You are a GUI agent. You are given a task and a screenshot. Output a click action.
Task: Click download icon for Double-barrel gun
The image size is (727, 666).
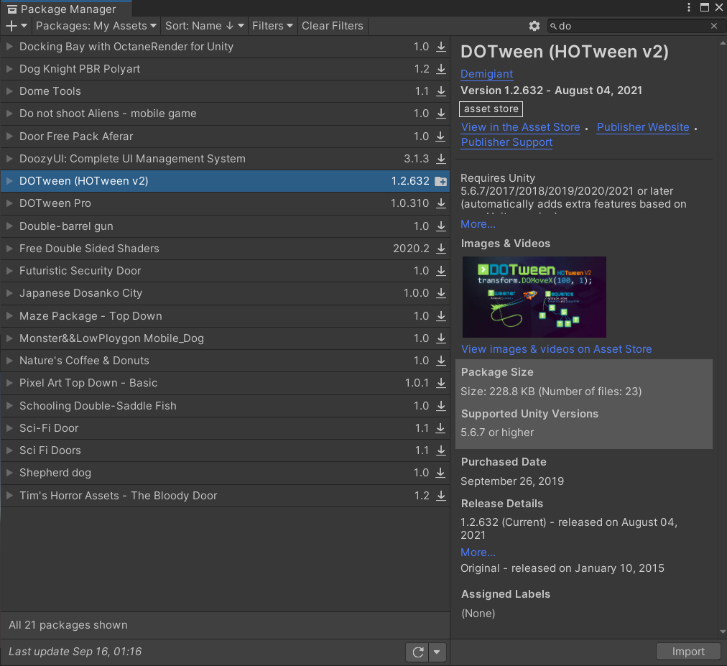441,226
